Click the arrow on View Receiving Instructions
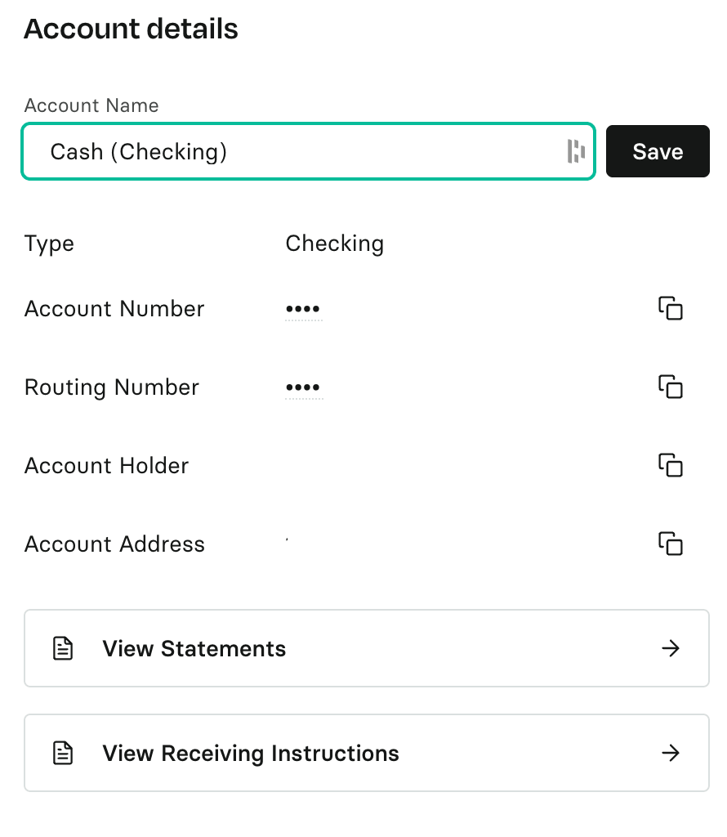Screen dimensions: 727x837 pos(671,753)
